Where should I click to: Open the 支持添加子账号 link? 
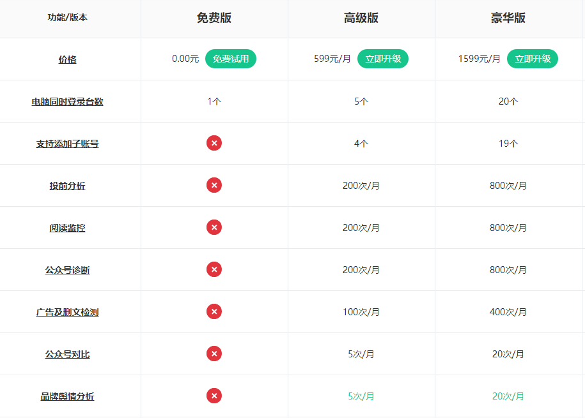coord(68,144)
